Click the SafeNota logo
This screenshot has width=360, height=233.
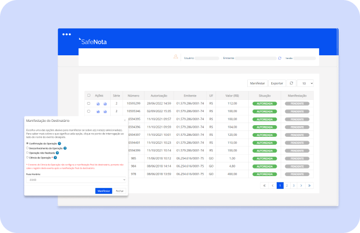click(93, 41)
